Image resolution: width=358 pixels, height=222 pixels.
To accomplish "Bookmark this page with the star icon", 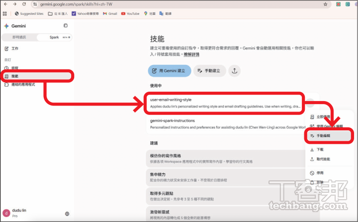I will pyautogui.click(x=325, y=4).
